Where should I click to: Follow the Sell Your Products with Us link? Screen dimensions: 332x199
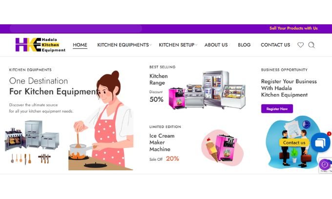click(293, 28)
